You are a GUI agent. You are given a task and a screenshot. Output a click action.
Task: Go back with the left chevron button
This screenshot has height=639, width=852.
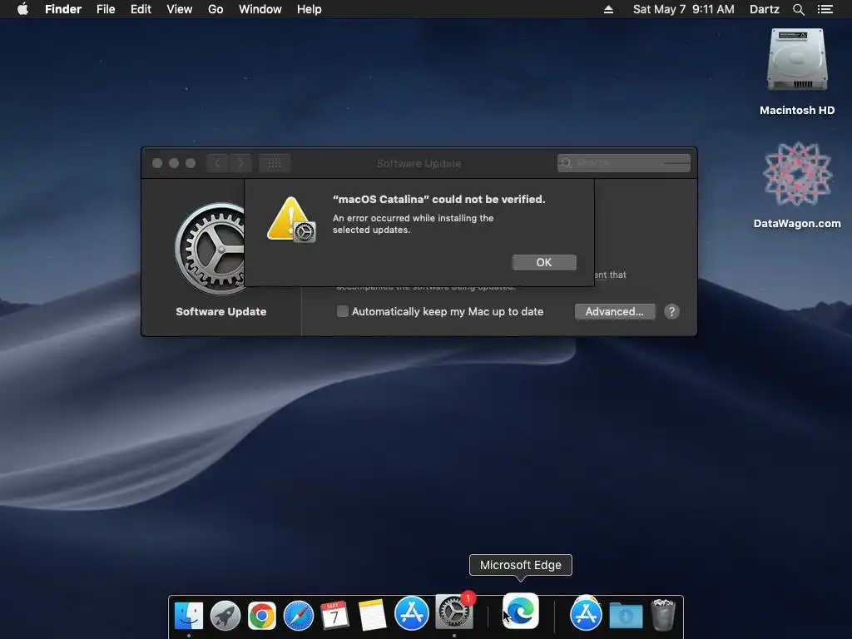[217, 163]
